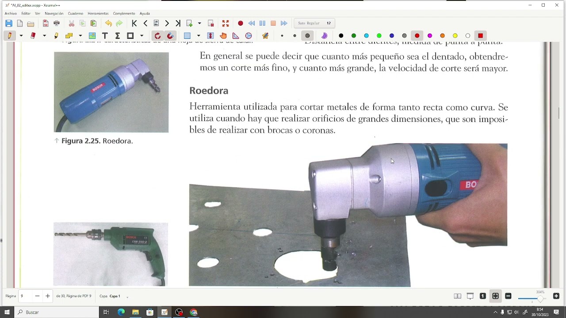Save the document with the floppy disk icon
566x318 pixels.
(x=9, y=23)
